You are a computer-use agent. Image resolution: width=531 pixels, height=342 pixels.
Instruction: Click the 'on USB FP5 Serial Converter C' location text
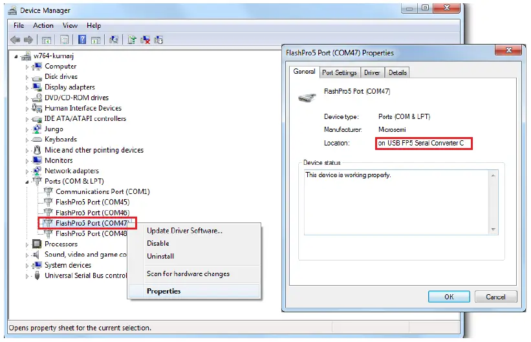(421, 143)
